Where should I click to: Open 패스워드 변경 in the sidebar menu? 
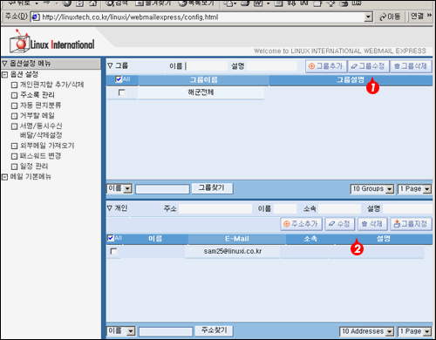40,156
